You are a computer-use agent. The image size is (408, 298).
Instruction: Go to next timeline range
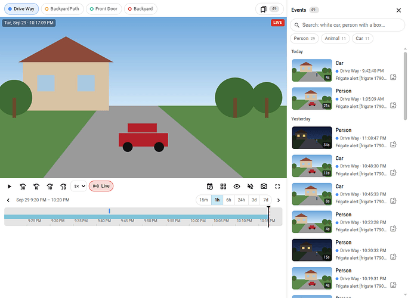(279, 200)
